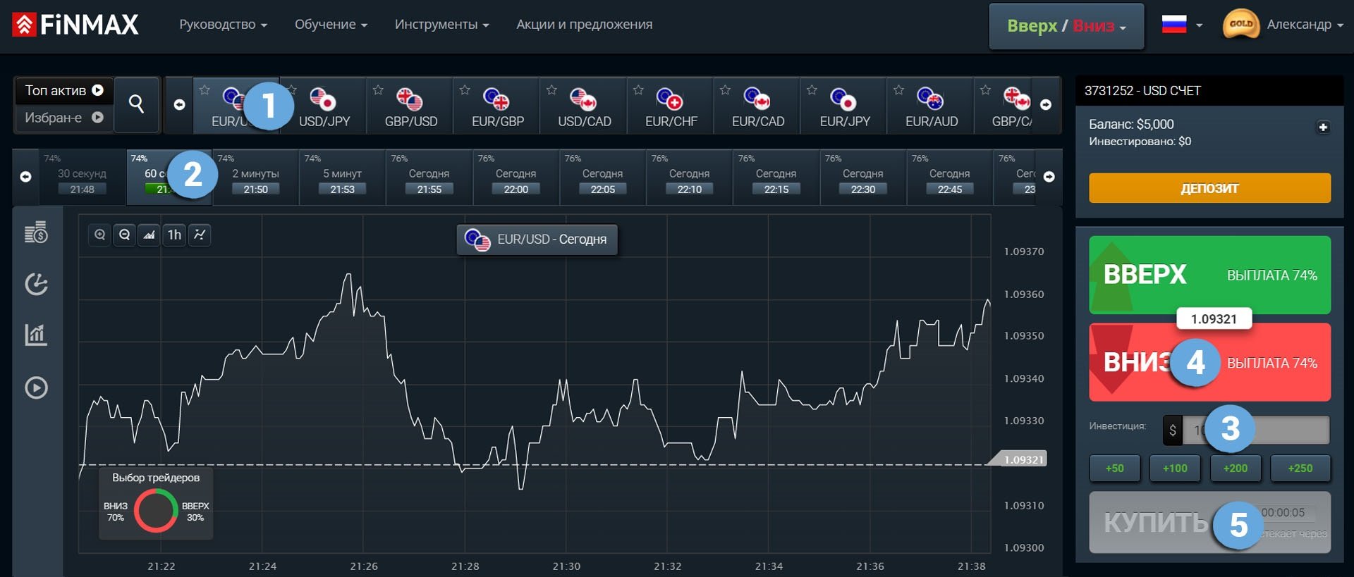Zoom in on the chart
Screen dimensions: 1354x577
99,235
